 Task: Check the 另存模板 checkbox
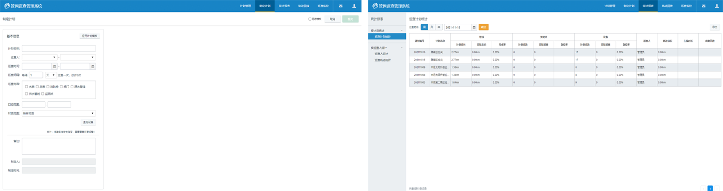[310, 19]
